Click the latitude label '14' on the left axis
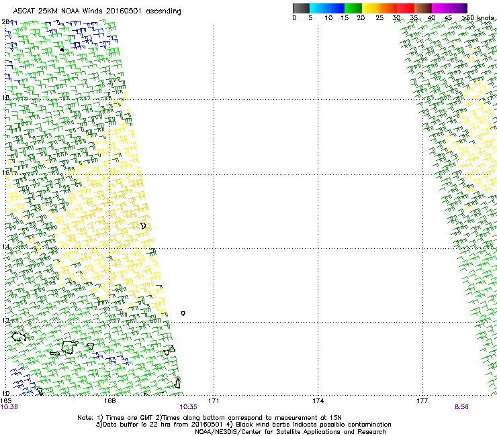Viewport: 497px width, 436px height. (x=5, y=246)
